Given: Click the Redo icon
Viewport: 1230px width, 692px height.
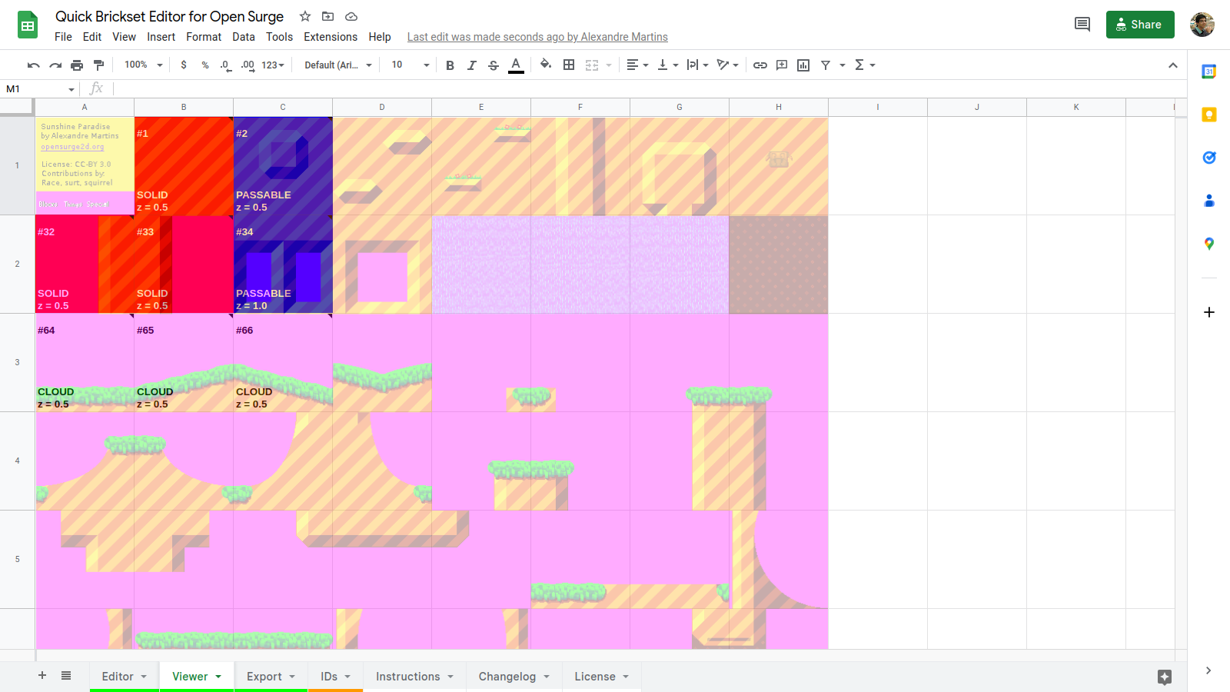Looking at the screenshot, I should 55,65.
